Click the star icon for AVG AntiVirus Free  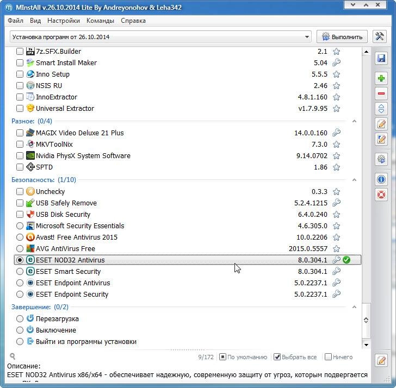336,249
